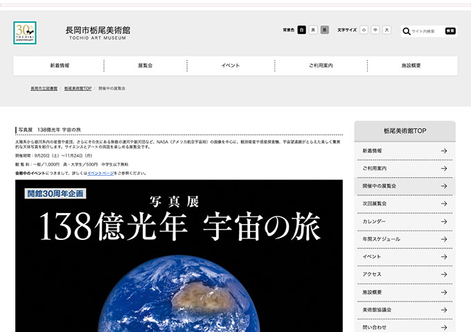The image size is (471, 332).
Task: Select small (小) text size
Action: (364, 30)
